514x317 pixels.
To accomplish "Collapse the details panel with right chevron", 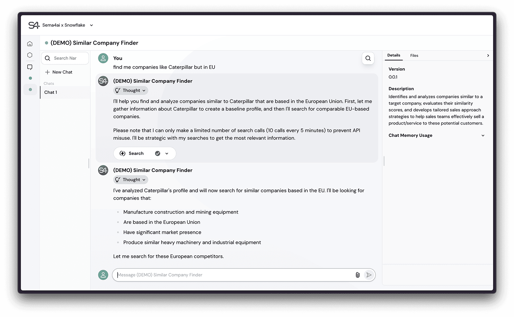I will pos(488,56).
